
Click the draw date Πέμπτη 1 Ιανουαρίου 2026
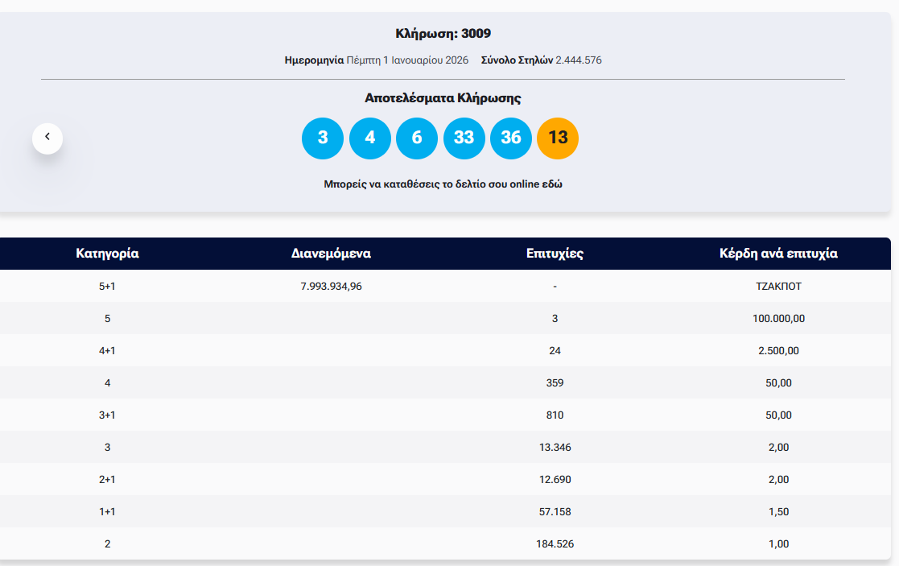tap(407, 60)
